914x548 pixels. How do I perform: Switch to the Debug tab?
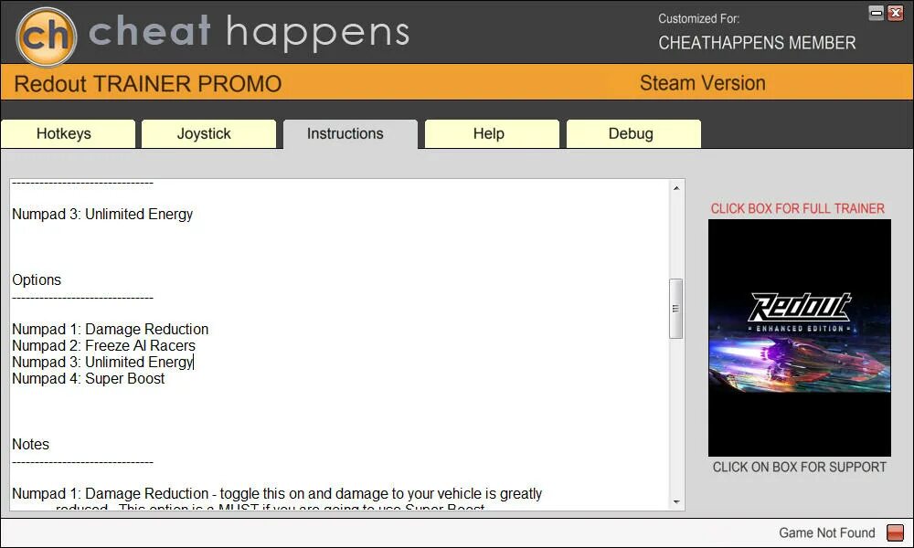[632, 133]
